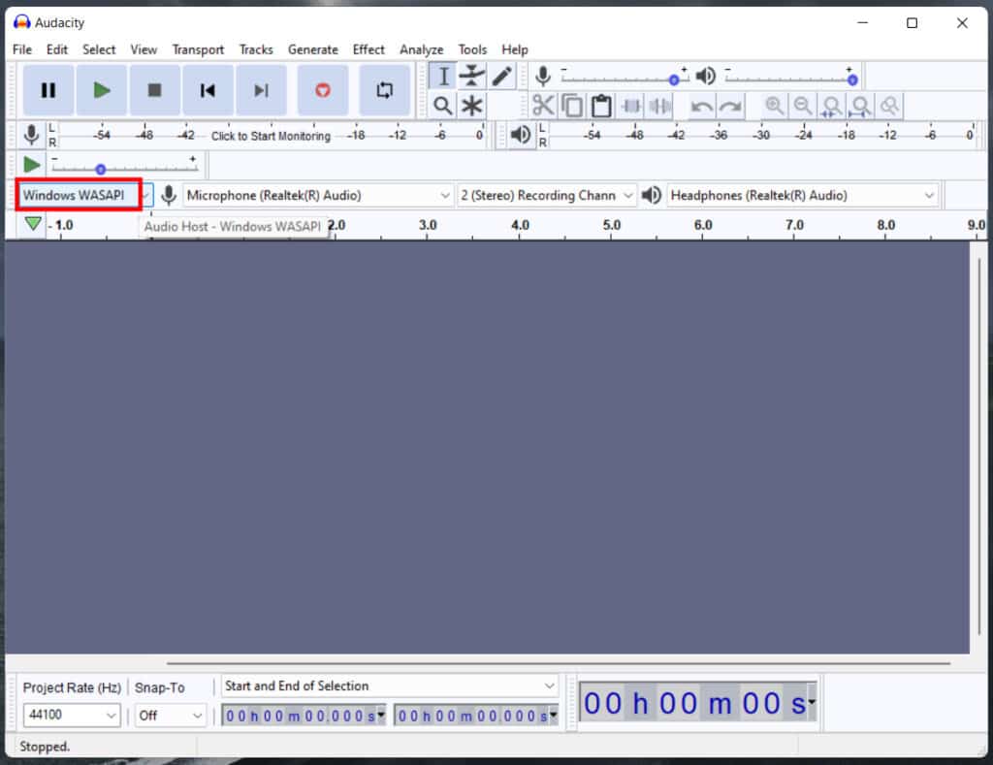
Task: Open the Project Rate 44100 dropdown
Action: click(72, 715)
